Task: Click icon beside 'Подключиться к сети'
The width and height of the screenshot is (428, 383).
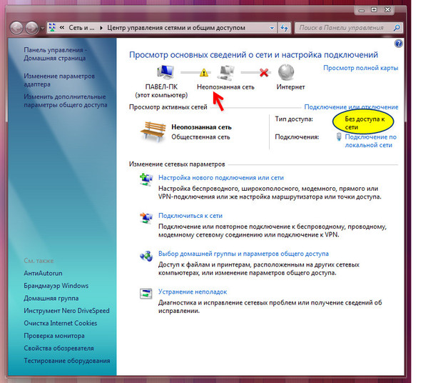Action: [x=146, y=218]
